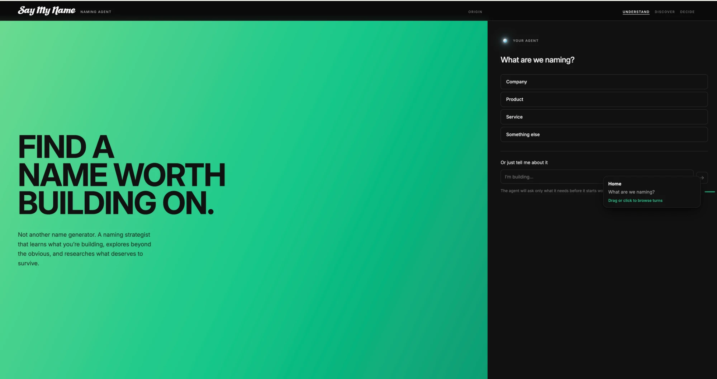
Task: Click "Drag or click to browse turns" text
Action: pos(635,200)
